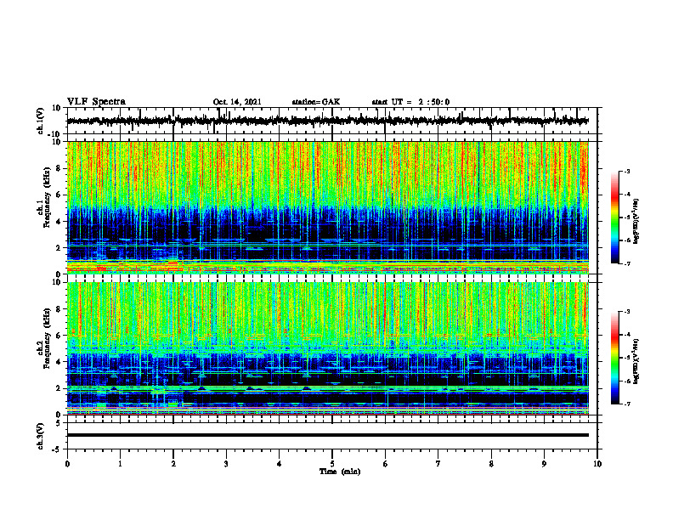Click the ch.1 voltage waveform trace

[x=327, y=121]
